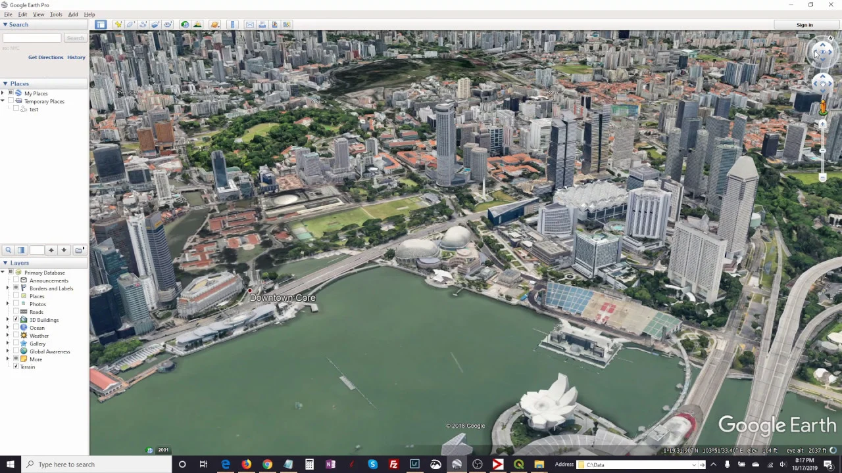
Task: Expand the Borders and Labels node
Action: pyautogui.click(x=8, y=288)
